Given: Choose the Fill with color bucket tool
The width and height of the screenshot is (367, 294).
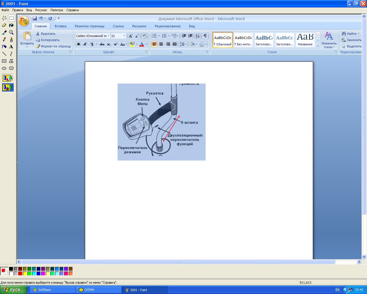Looking at the screenshot, I should pos(11,25).
